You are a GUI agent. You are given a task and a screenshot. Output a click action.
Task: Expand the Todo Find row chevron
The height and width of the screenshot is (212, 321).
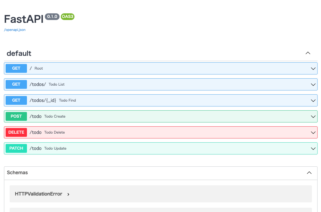(x=313, y=101)
